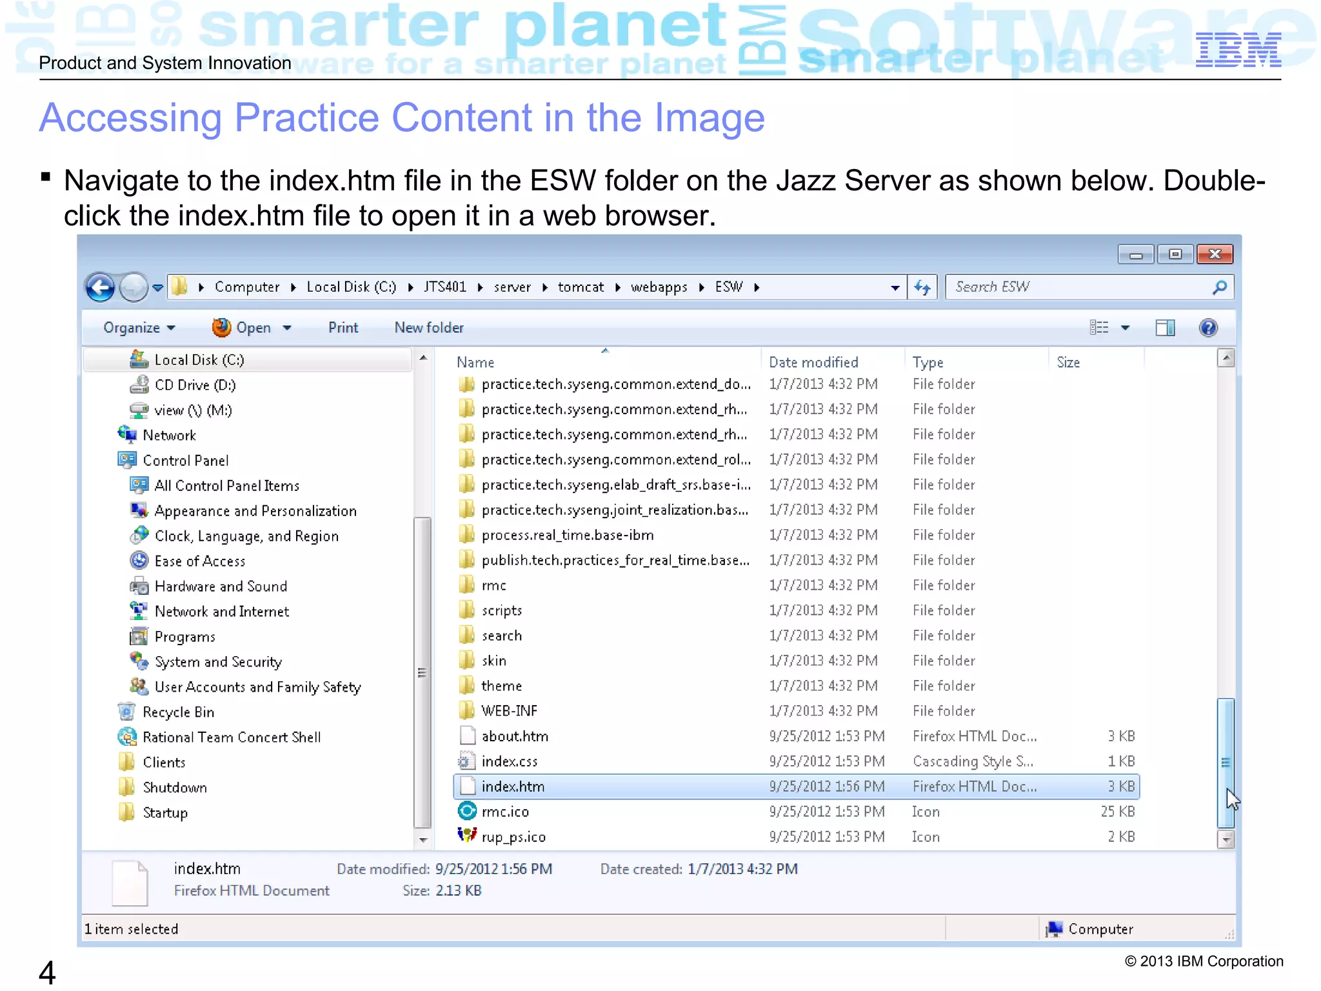
Task: Select the index.htm file
Action: click(x=797, y=786)
